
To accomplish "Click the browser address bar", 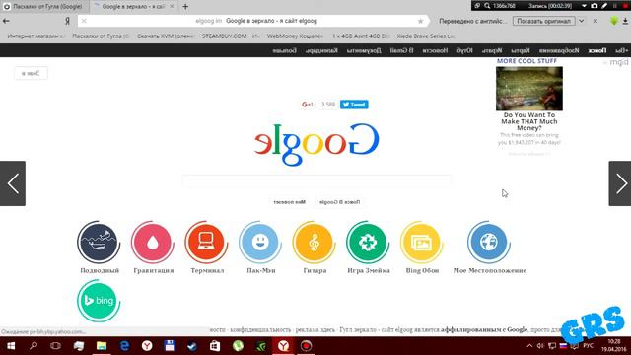I will (252, 21).
